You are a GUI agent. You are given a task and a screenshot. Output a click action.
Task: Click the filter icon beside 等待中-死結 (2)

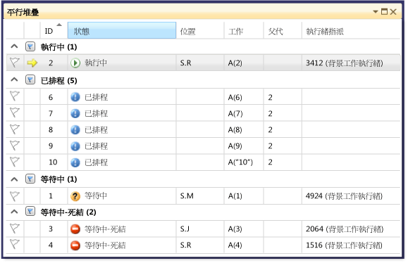(x=30, y=212)
